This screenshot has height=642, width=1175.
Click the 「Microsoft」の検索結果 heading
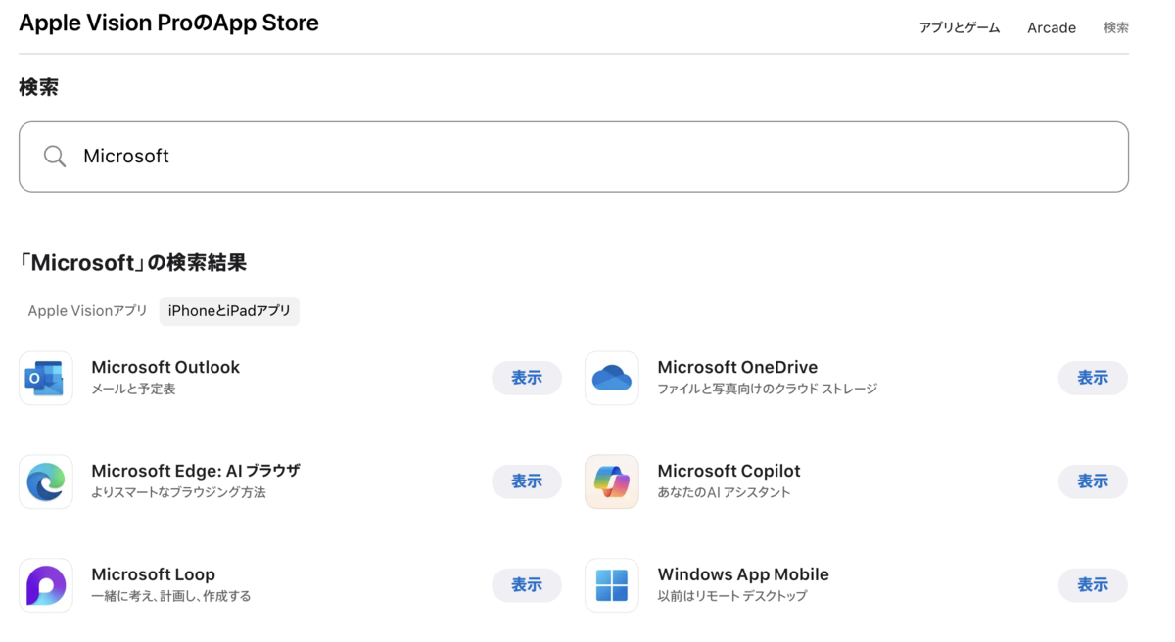click(133, 263)
